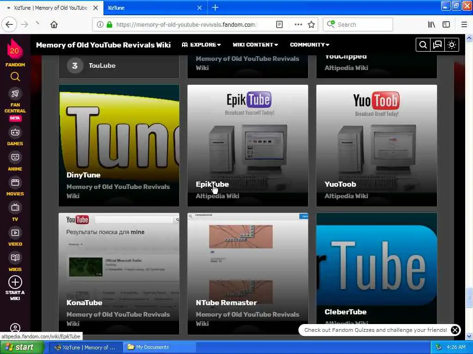Click the address bar URL field
Screen dimensions: 473x354
(x=186, y=24)
